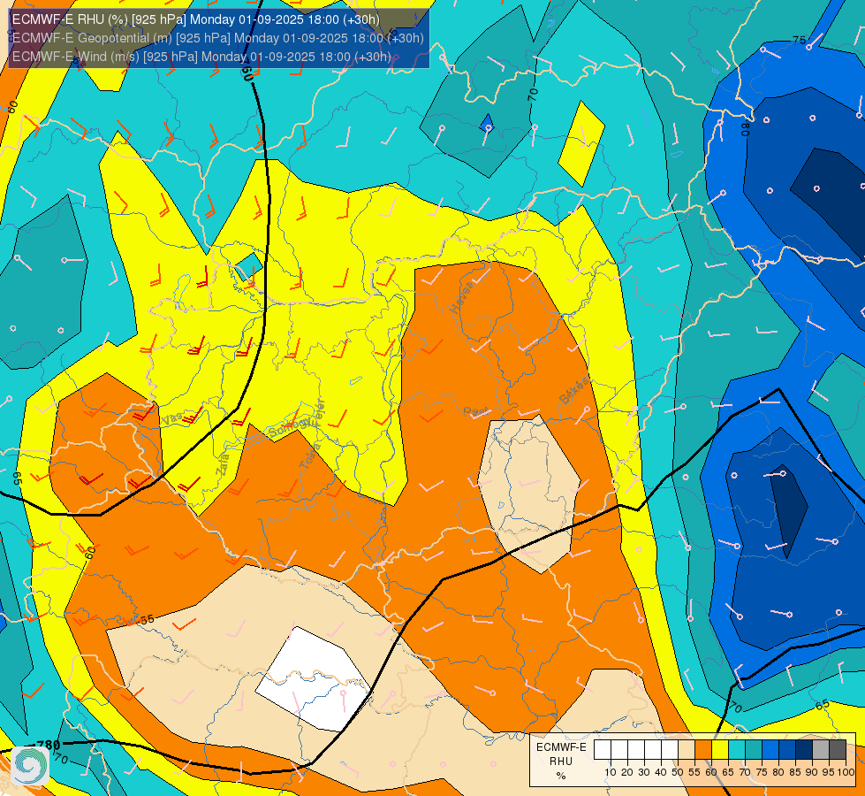
Task: Click the 75 humidity contour label on the map
Action: tap(799, 41)
